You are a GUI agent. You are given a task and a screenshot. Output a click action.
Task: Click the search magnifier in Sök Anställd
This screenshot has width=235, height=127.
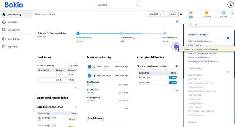(x=138, y=5)
